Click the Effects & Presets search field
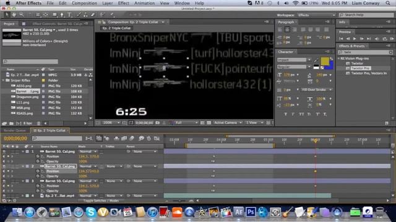 tap(365, 52)
